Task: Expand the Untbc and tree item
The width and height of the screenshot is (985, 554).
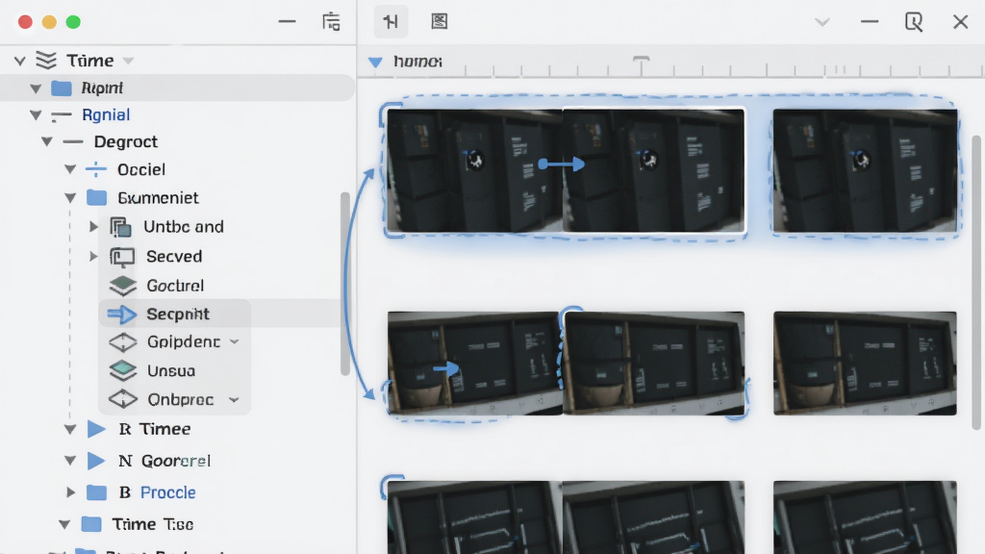Action: [93, 227]
